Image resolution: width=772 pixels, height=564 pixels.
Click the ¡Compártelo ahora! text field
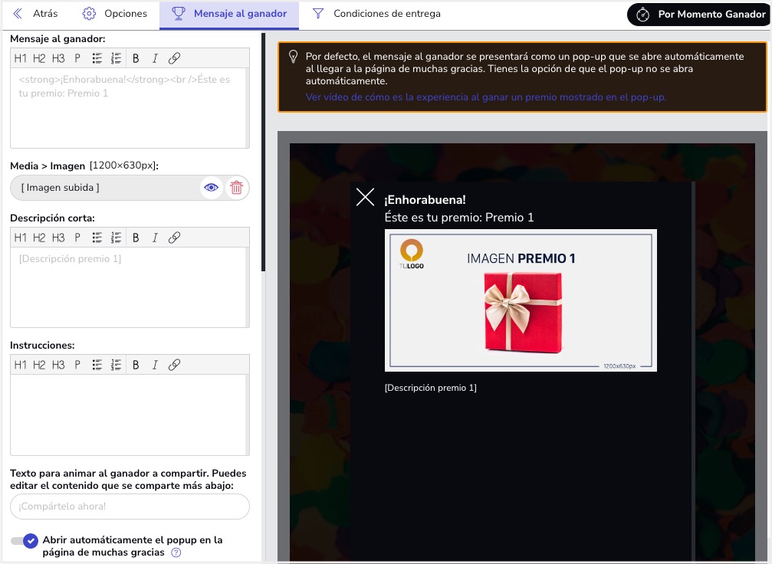pos(130,507)
